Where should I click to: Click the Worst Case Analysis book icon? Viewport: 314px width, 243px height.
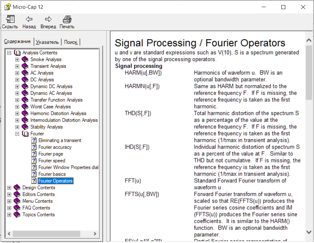coord(25,107)
